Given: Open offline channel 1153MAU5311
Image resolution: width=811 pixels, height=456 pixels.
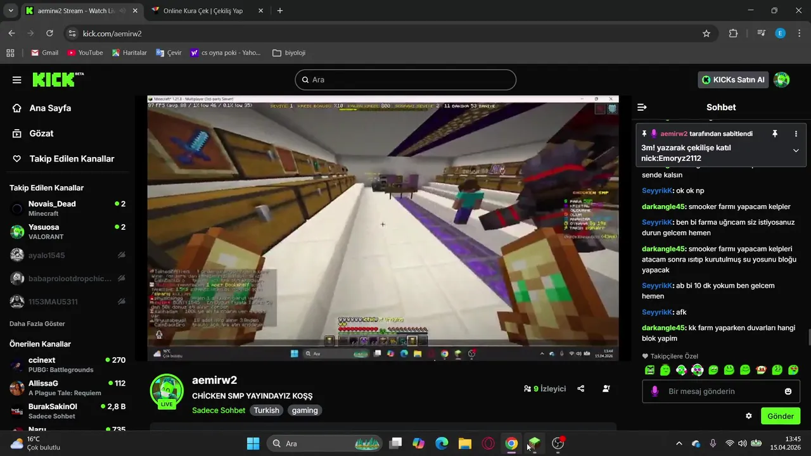Looking at the screenshot, I should [67, 302].
